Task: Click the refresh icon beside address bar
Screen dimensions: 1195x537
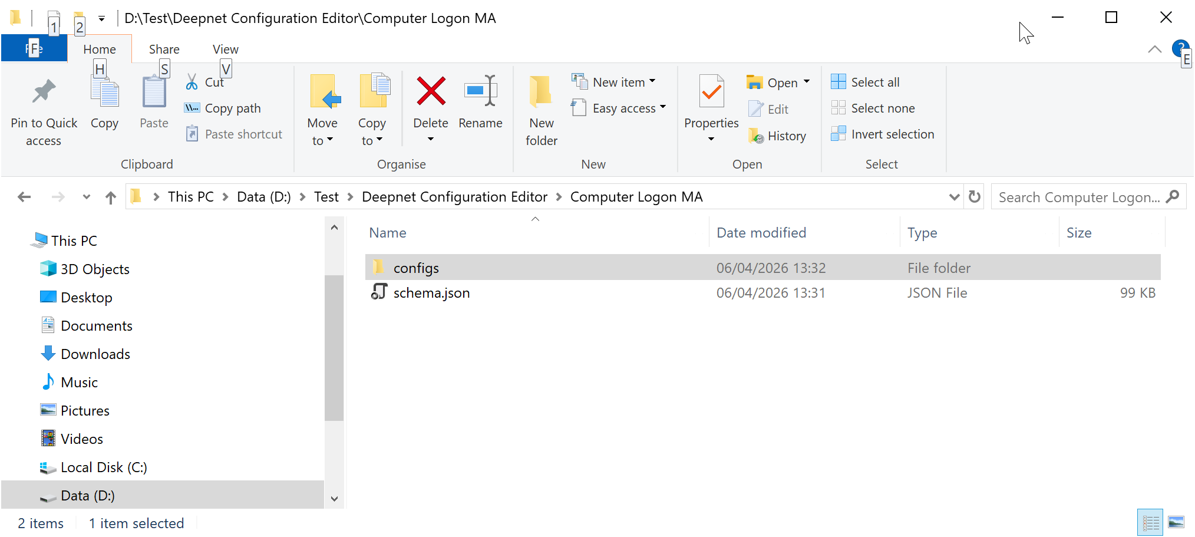Action: point(975,197)
